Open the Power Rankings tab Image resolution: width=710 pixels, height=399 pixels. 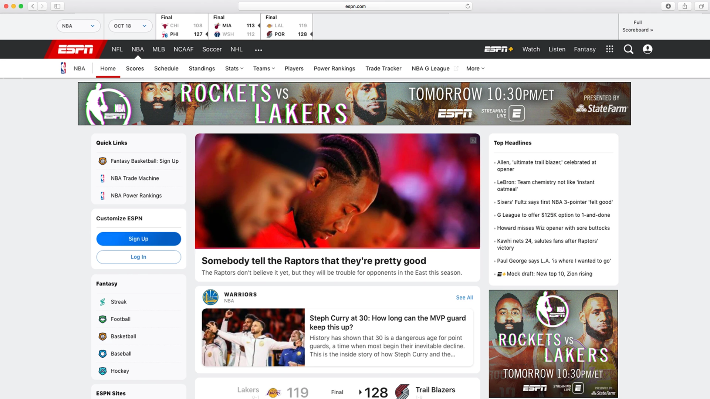coord(334,68)
